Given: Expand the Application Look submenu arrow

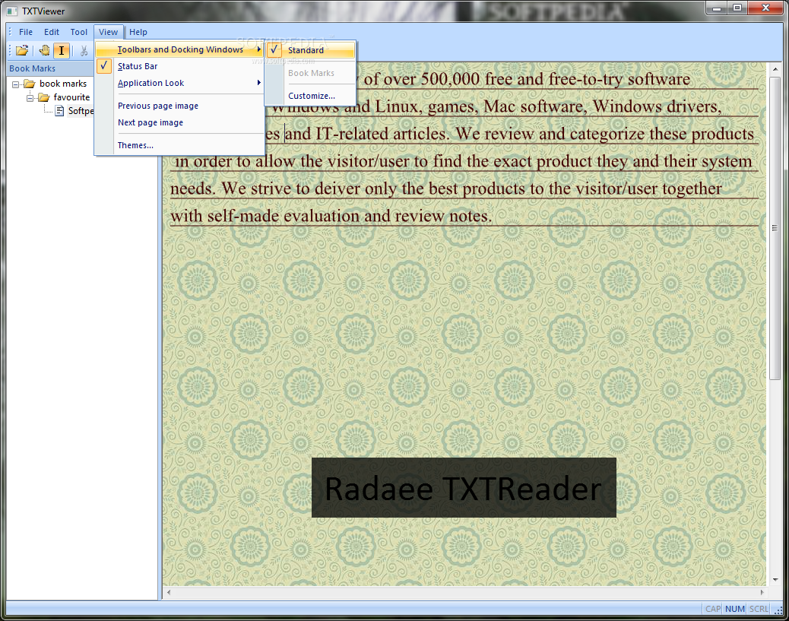Looking at the screenshot, I should [258, 83].
